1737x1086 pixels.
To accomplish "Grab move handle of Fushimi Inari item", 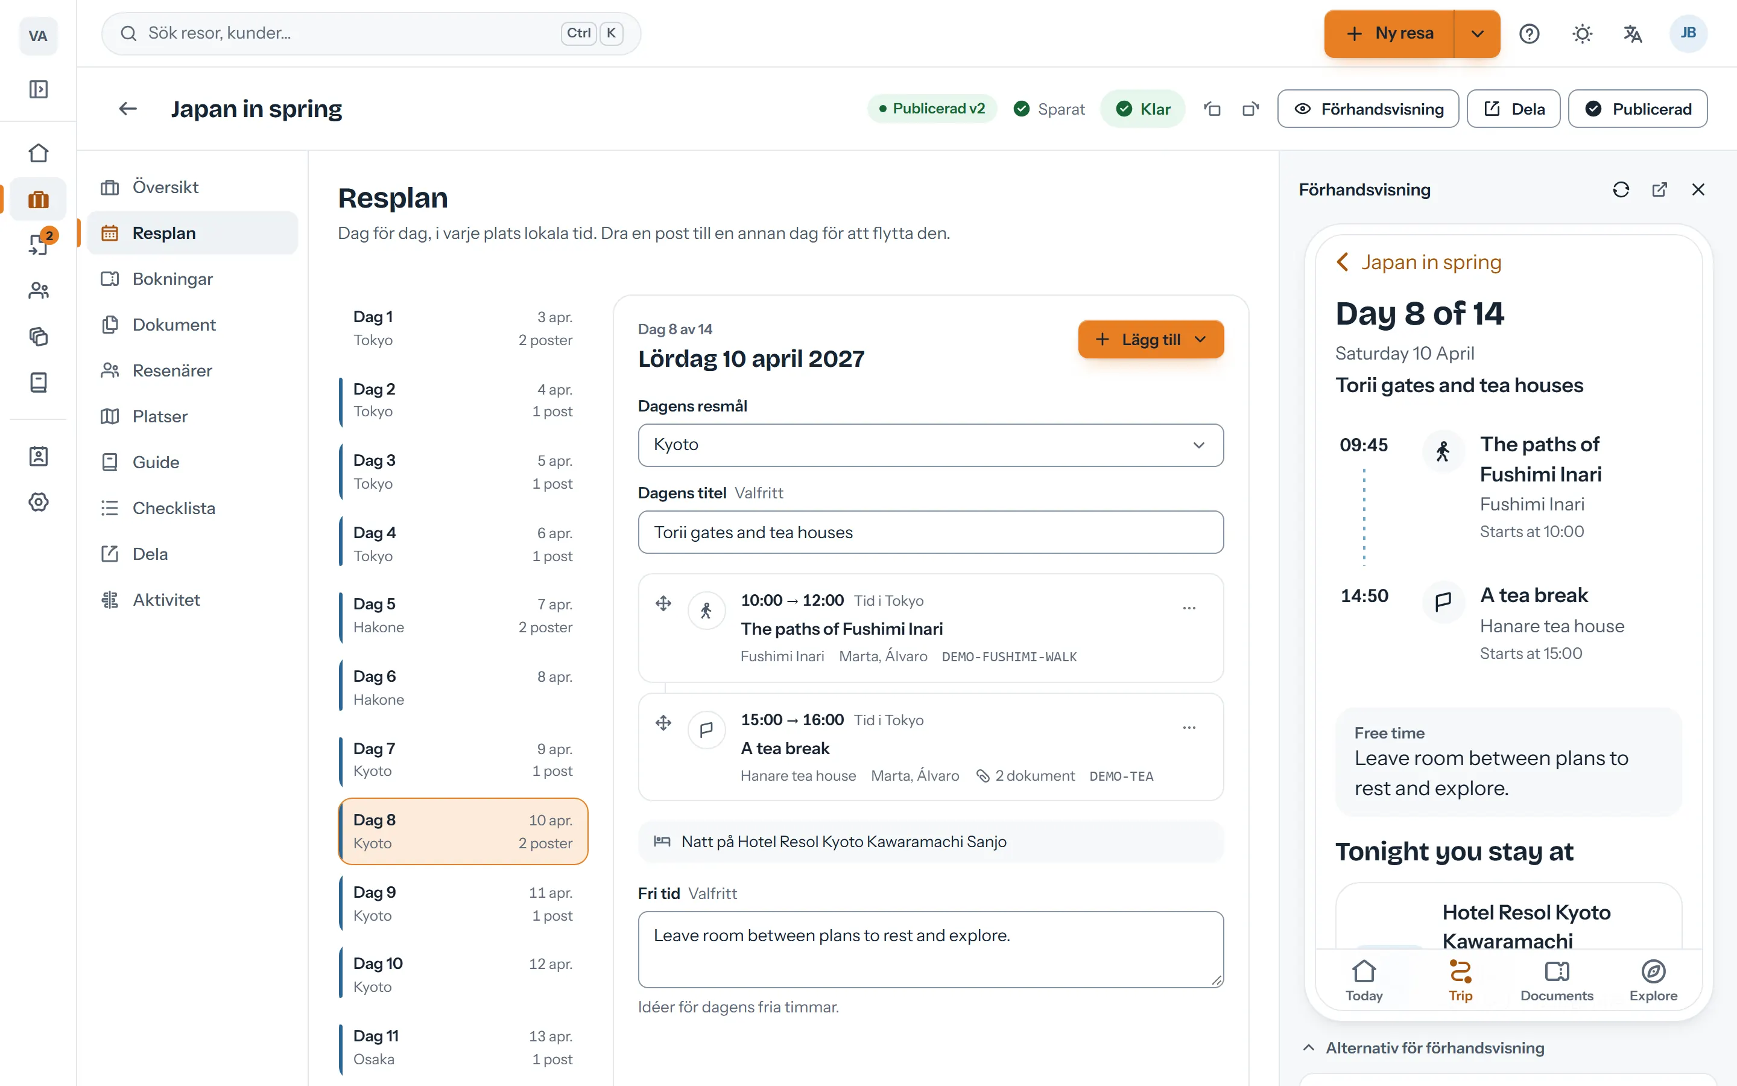I will [x=663, y=603].
